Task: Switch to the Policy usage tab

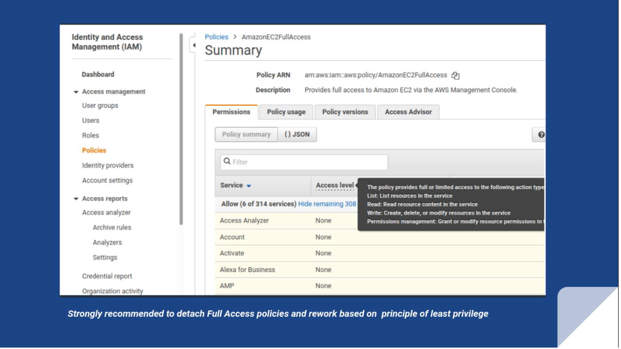Action: click(x=286, y=112)
